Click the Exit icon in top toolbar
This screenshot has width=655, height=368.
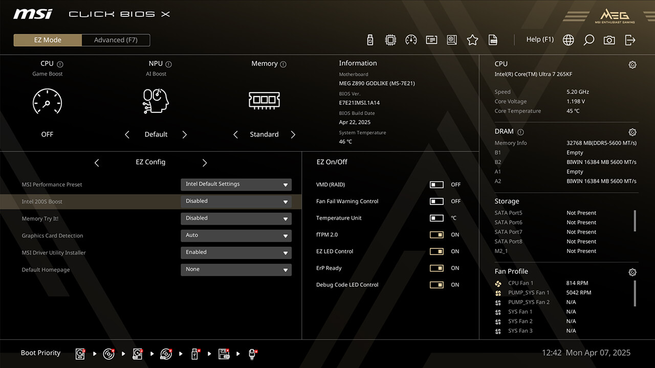click(x=630, y=40)
